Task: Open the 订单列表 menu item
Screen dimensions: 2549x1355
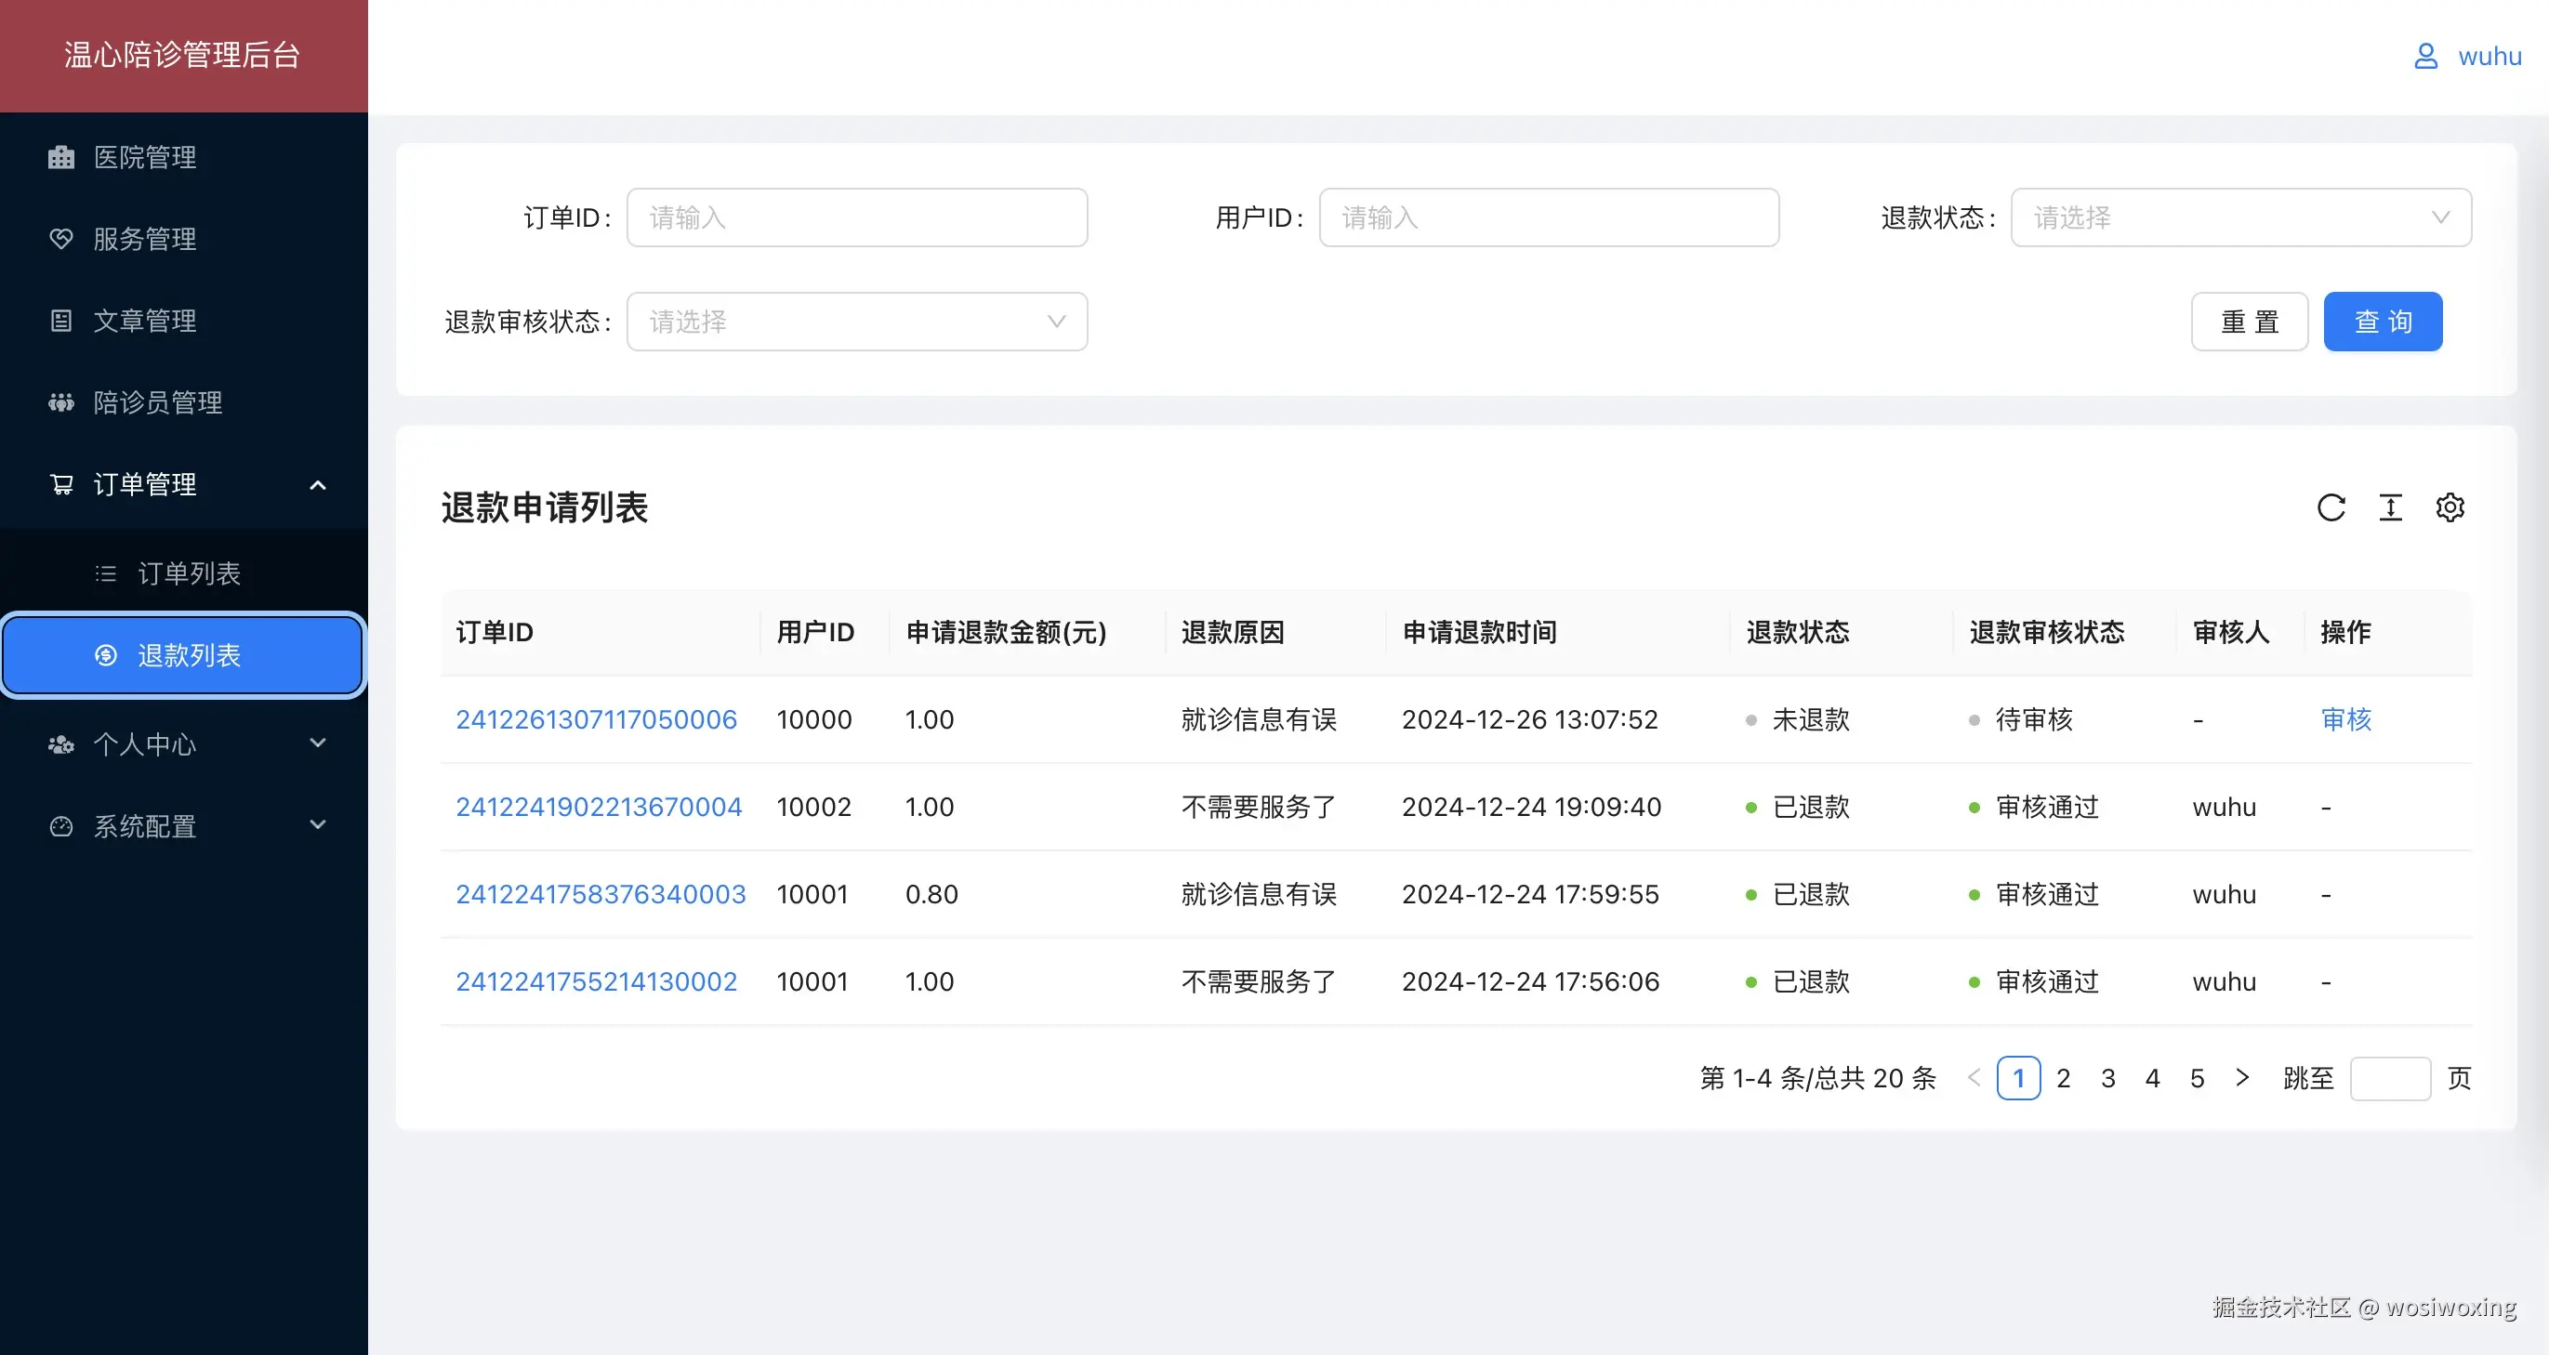Action: pos(188,573)
